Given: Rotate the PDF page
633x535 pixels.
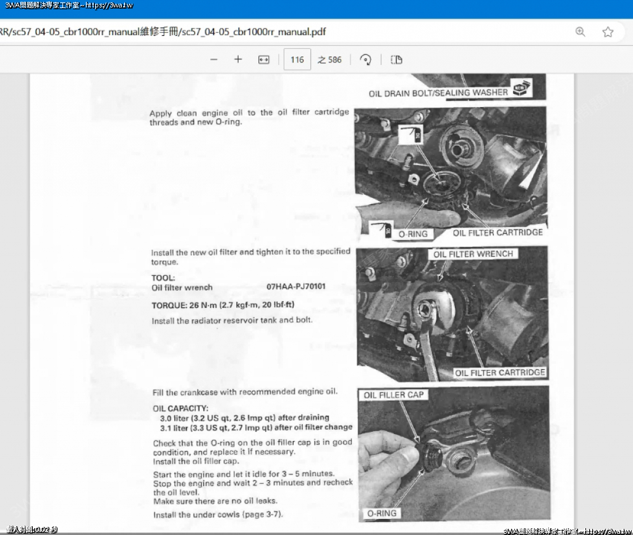Looking at the screenshot, I should (x=366, y=60).
